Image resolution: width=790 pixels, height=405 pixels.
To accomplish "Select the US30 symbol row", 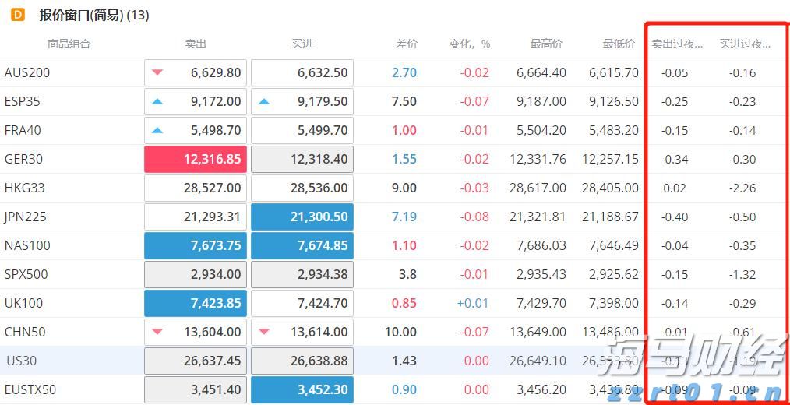I will (x=21, y=361).
